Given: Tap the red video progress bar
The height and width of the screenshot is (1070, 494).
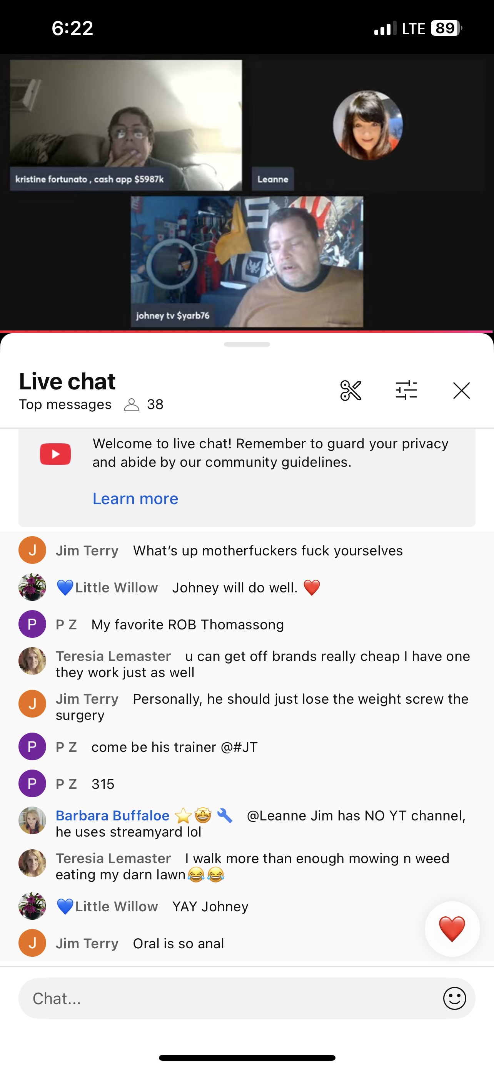Looking at the screenshot, I should pos(247,332).
